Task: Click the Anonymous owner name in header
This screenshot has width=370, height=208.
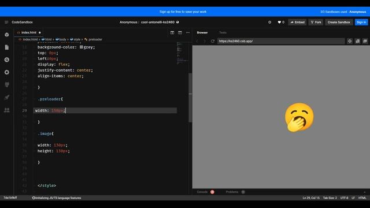Action: point(128,22)
